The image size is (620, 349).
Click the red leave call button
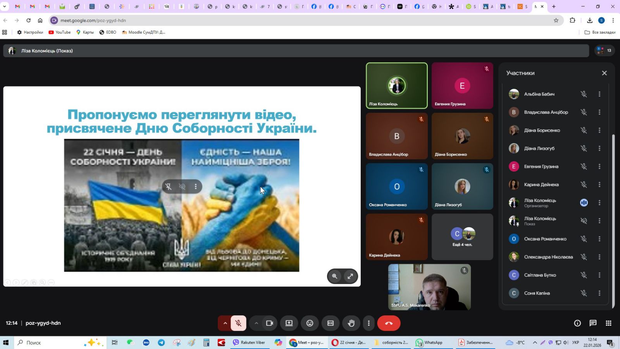tap(389, 323)
